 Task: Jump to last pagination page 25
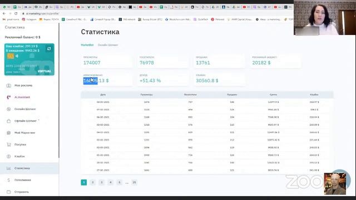pos(135,182)
